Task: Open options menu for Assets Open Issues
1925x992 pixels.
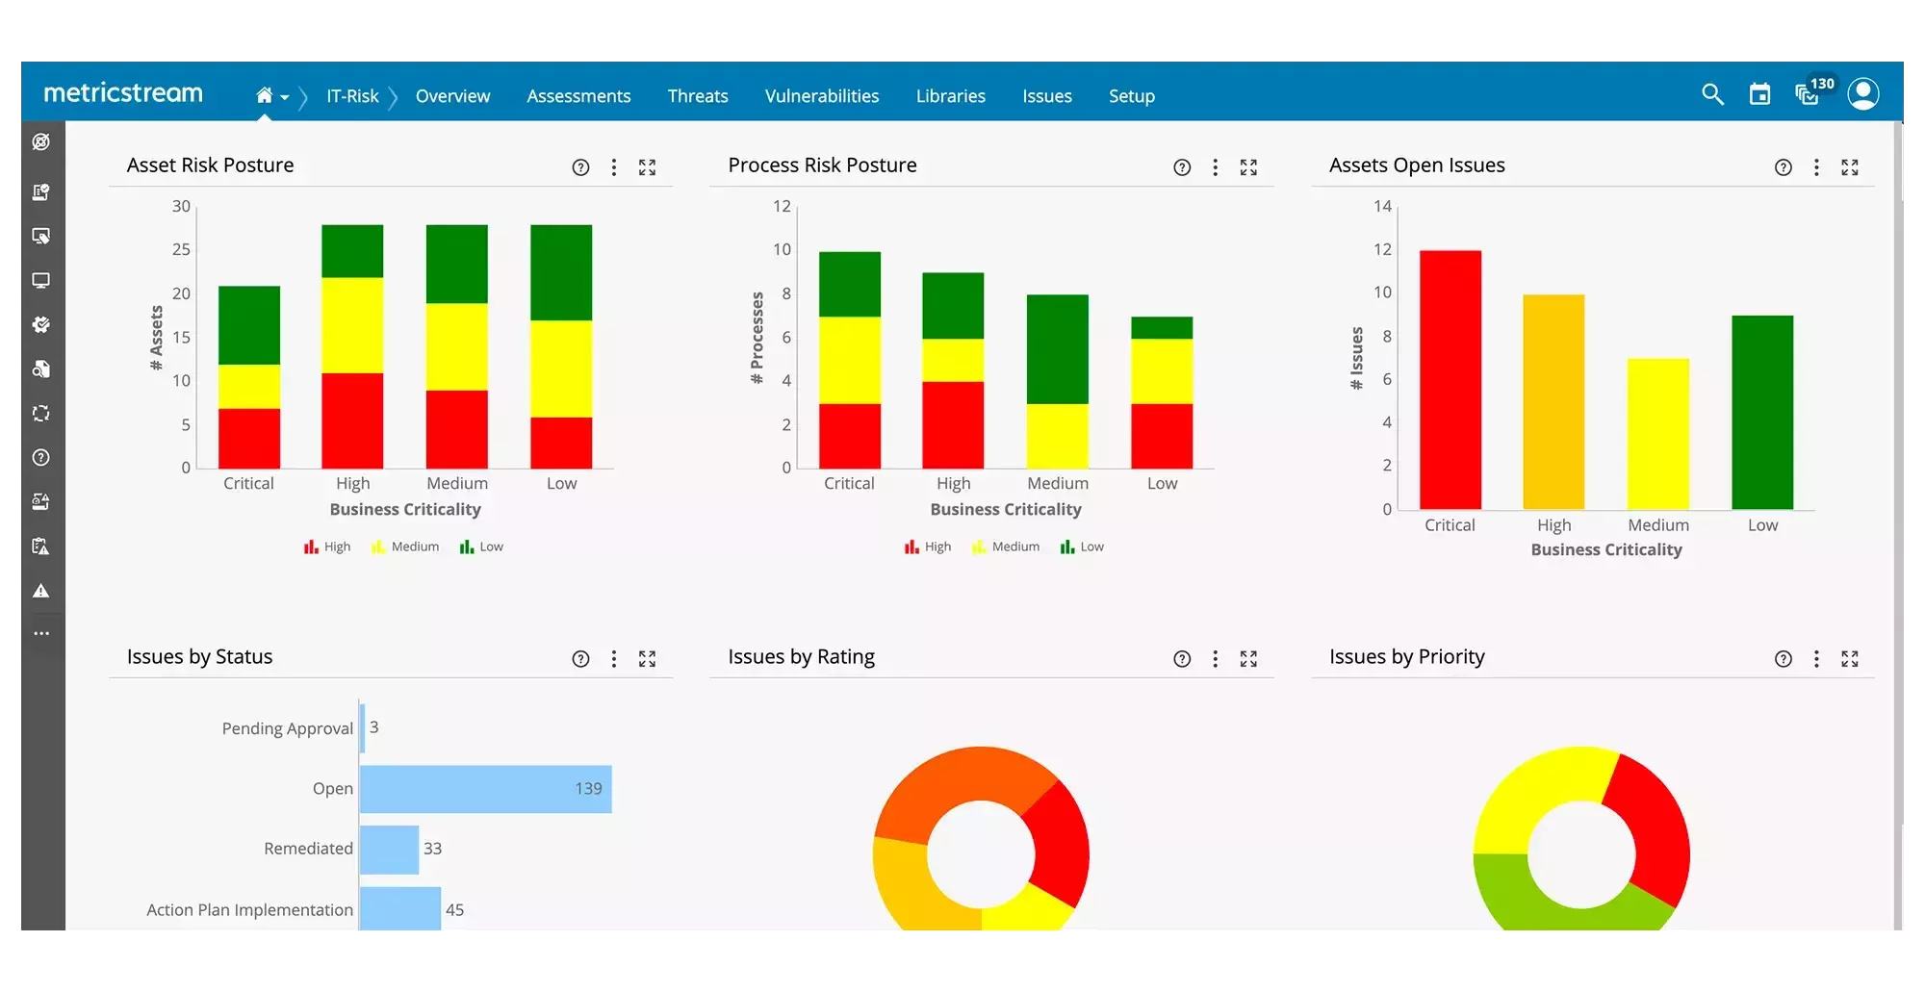Action: pyautogui.click(x=1817, y=167)
